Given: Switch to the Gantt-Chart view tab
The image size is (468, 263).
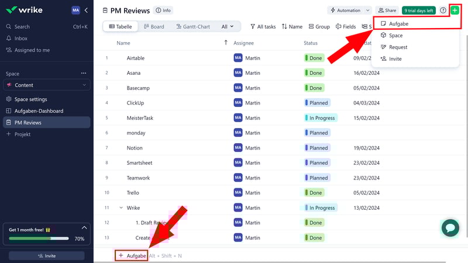Looking at the screenshot, I should click(193, 26).
